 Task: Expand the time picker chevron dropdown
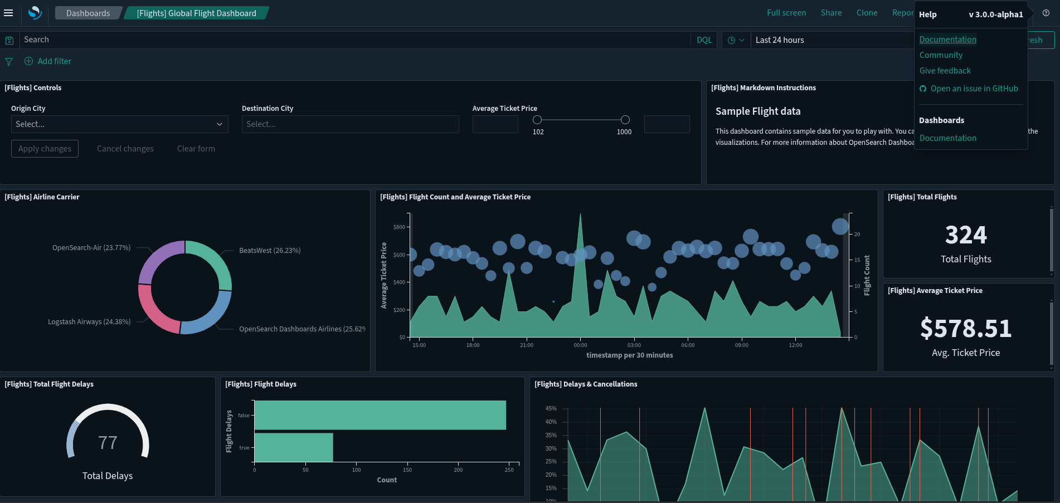742,40
